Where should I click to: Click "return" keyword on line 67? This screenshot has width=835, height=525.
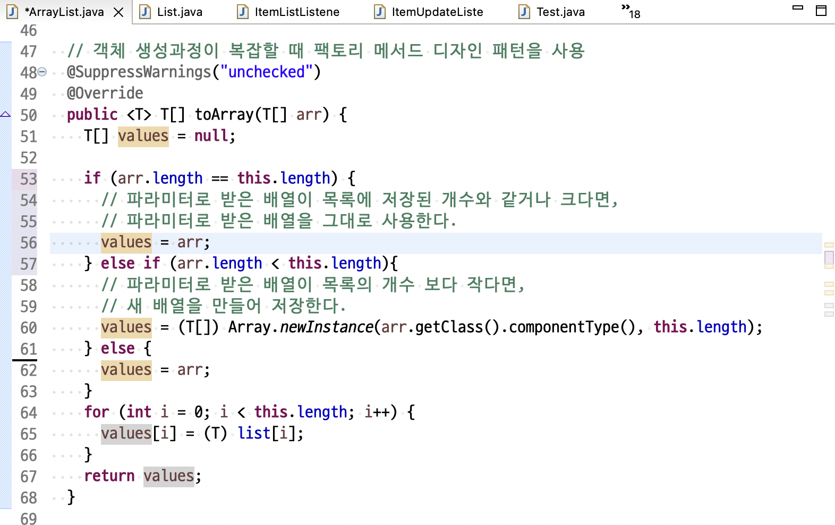(109, 476)
